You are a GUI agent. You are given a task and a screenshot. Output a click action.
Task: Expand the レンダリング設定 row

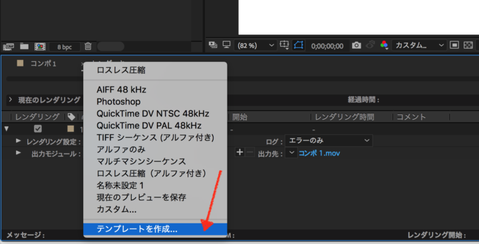(19, 141)
